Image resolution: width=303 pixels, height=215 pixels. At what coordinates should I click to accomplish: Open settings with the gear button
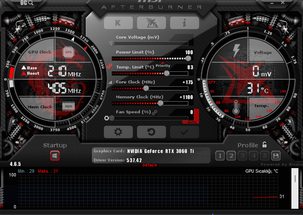tap(118, 132)
